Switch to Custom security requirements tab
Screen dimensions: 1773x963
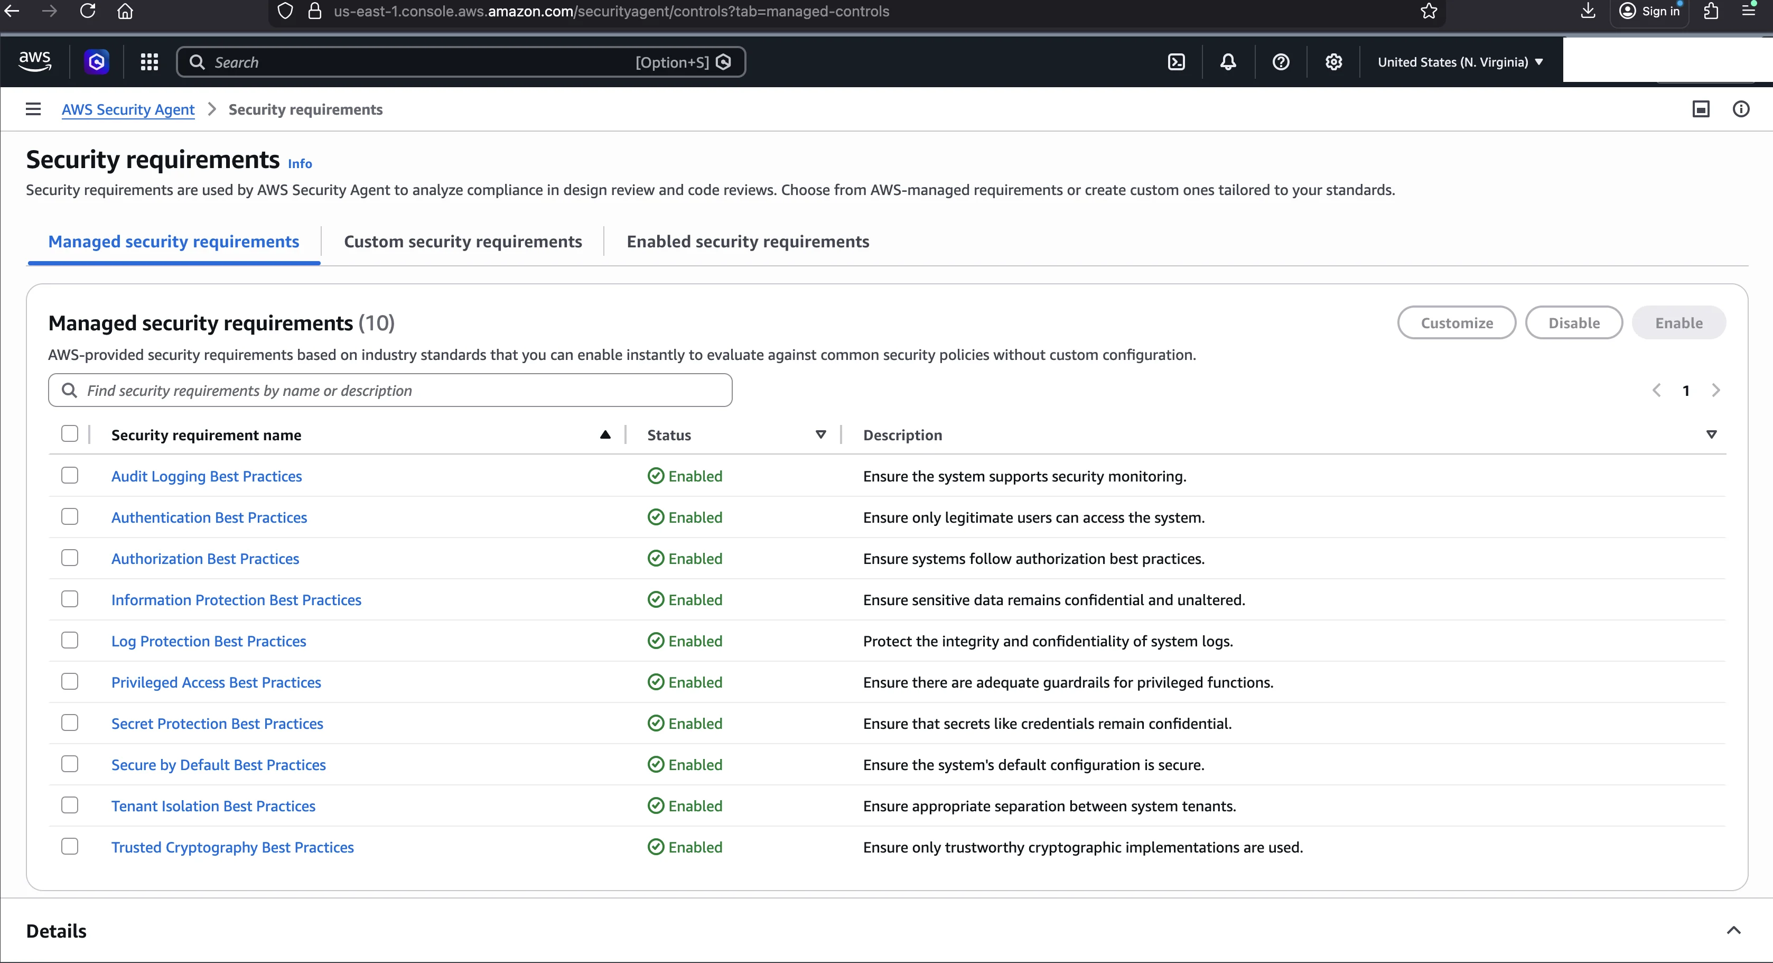pos(463,242)
